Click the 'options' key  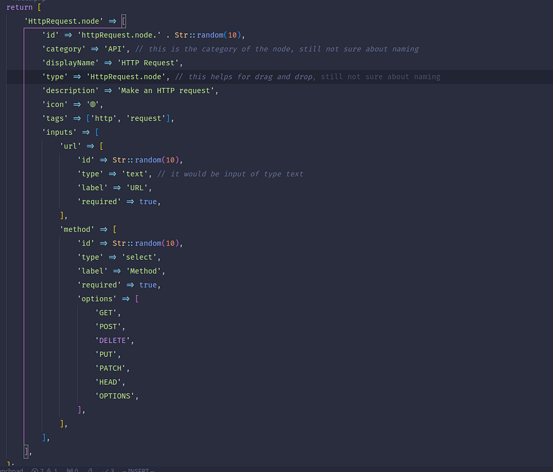click(97, 299)
